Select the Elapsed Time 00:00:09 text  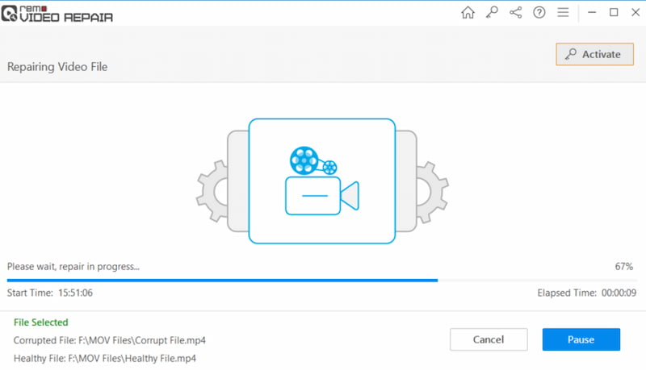coord(587,293)
